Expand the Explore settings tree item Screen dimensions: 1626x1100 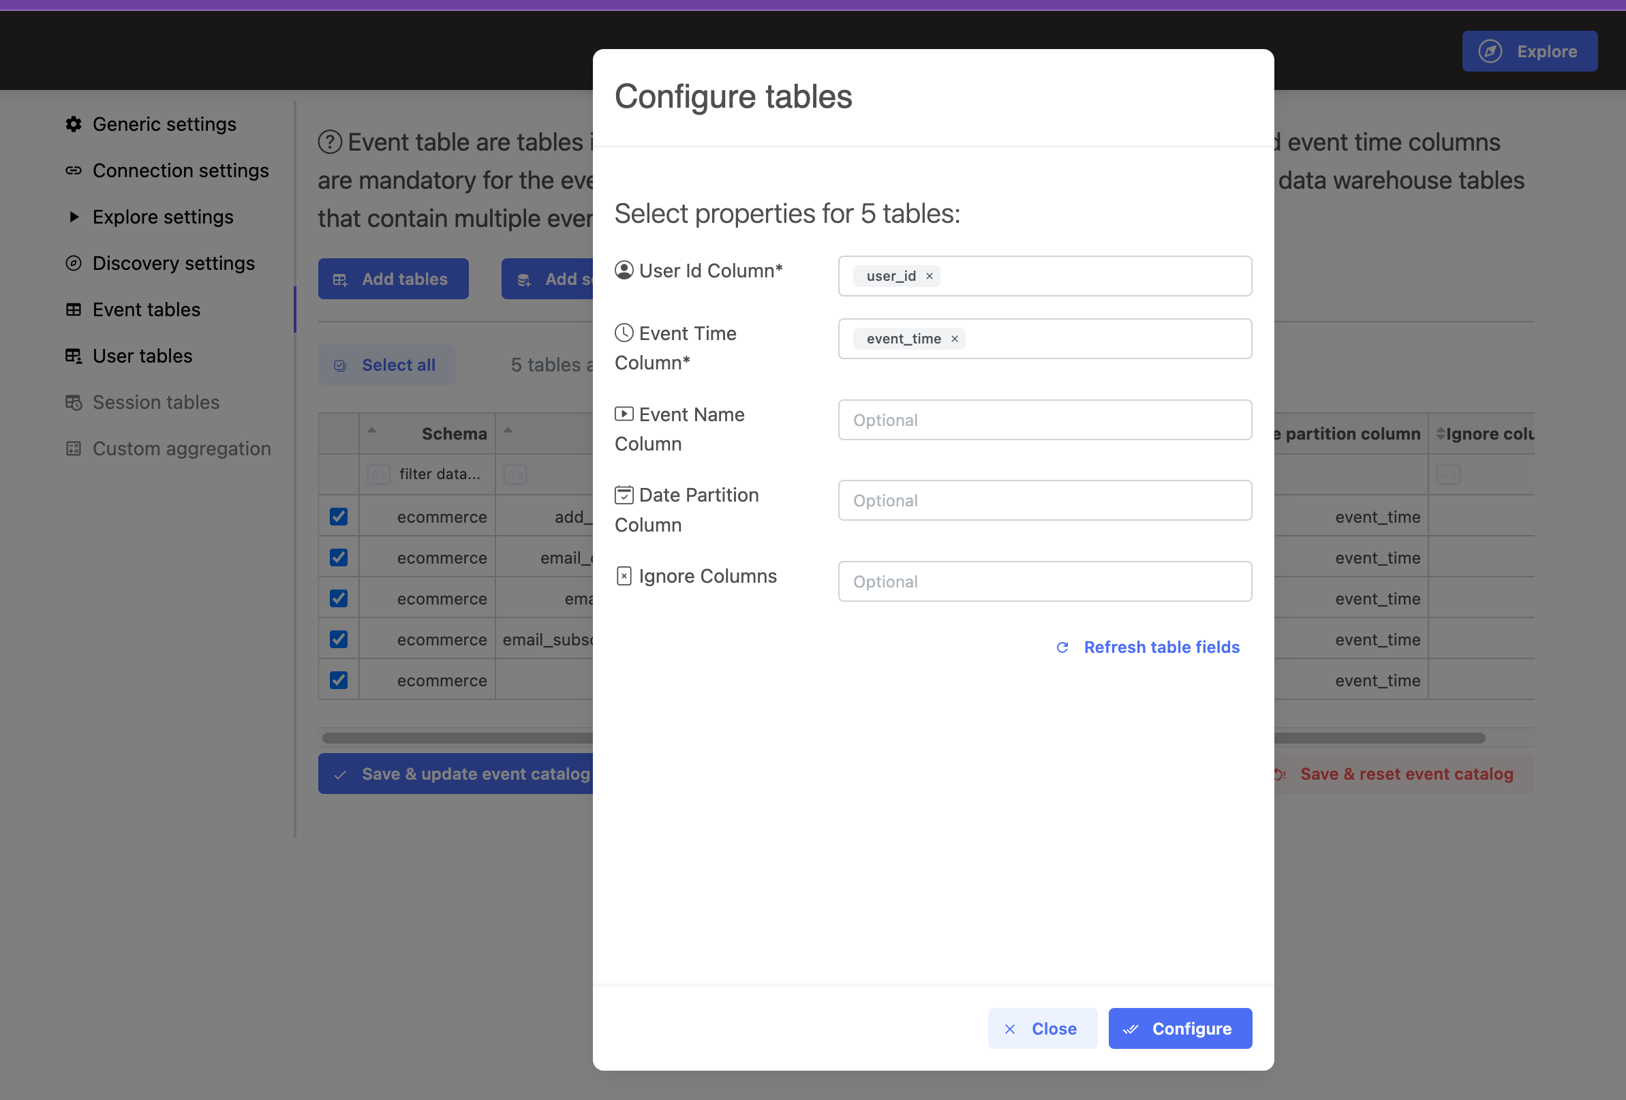click(x=74, y=217)
